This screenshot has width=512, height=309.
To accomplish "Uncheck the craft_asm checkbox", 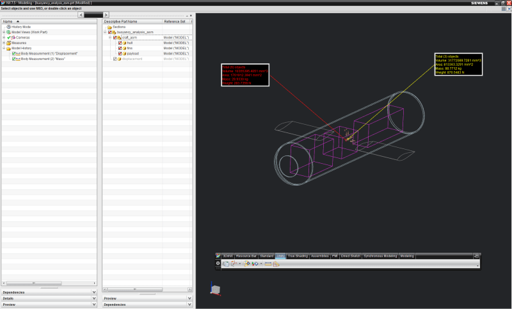I will 115,38.
